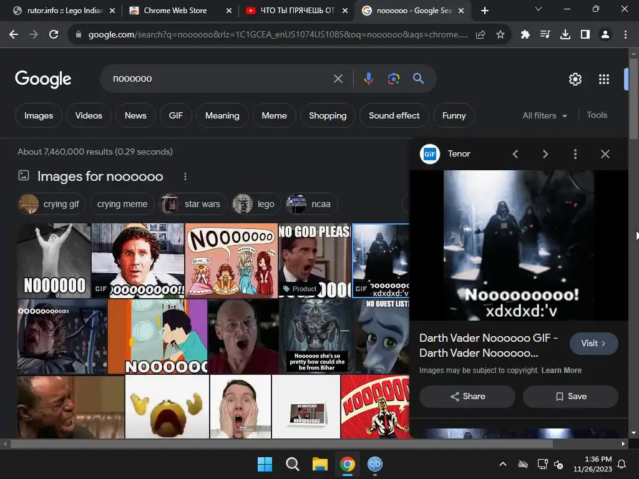Open Google apps grid
639x479 pixels.
tap(604, 79)
